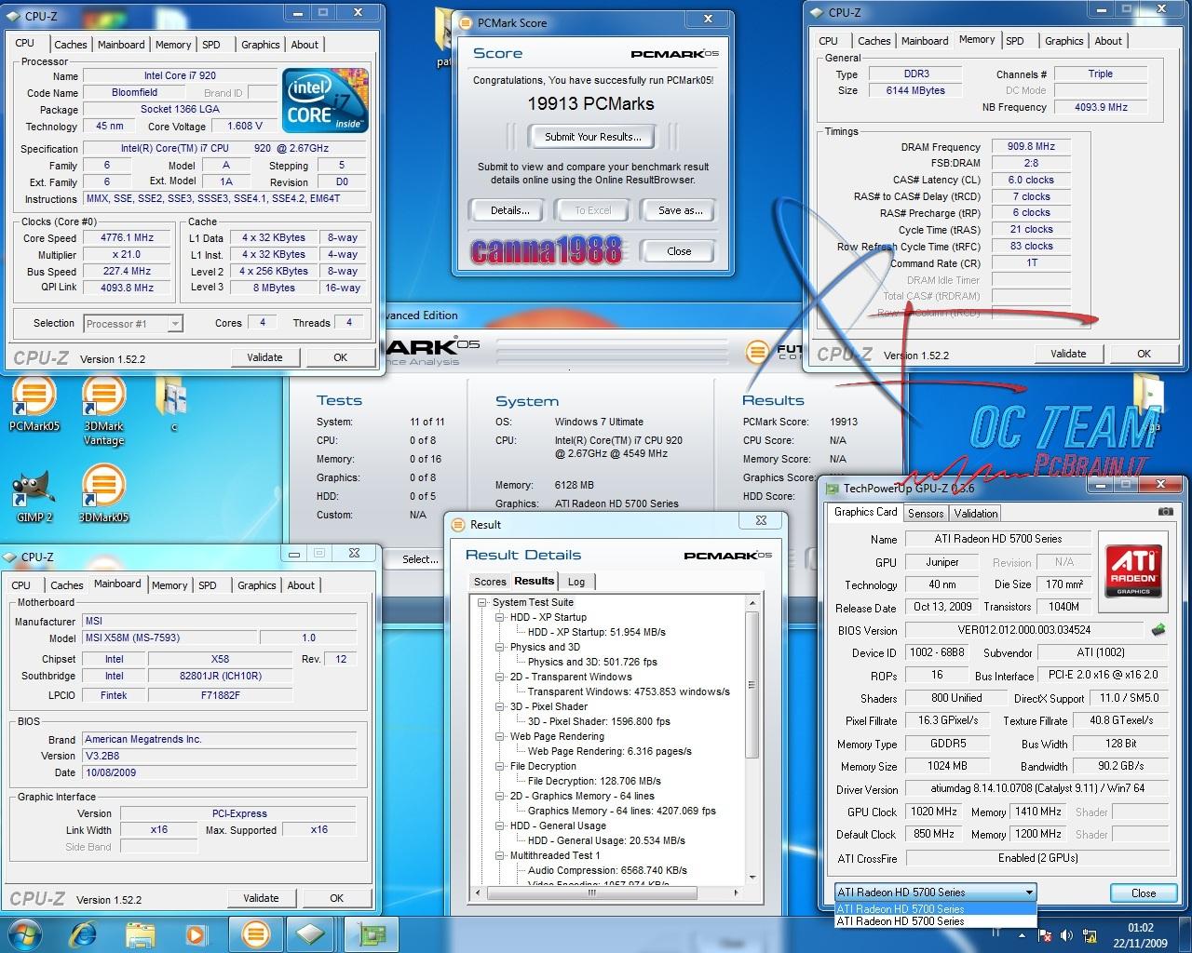The width and height of the screenshot is (1192, 953).
Task: Click Validate in the DDR3 memory CPU-Z window
Action: coord(1068,354)
